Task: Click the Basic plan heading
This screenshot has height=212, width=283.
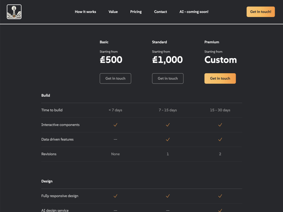Action: tap(104, 42)
